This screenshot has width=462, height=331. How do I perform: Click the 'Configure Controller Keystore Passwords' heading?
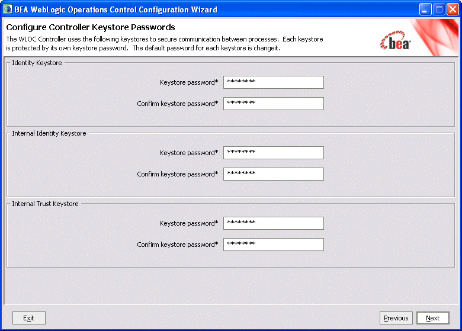(91, 27)
